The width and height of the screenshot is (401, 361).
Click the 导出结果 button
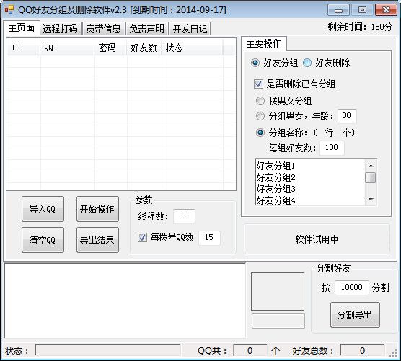[x=97, y=240]
